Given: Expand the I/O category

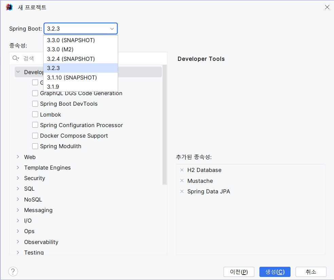Looking at the screenshot, I should click(x=18, y=221).
